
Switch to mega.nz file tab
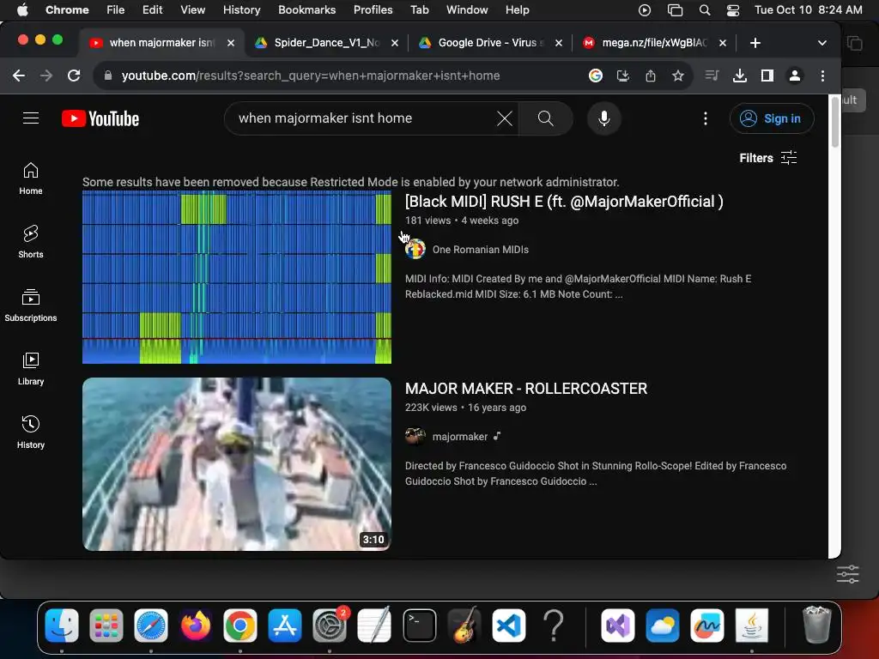coord(653,43)
